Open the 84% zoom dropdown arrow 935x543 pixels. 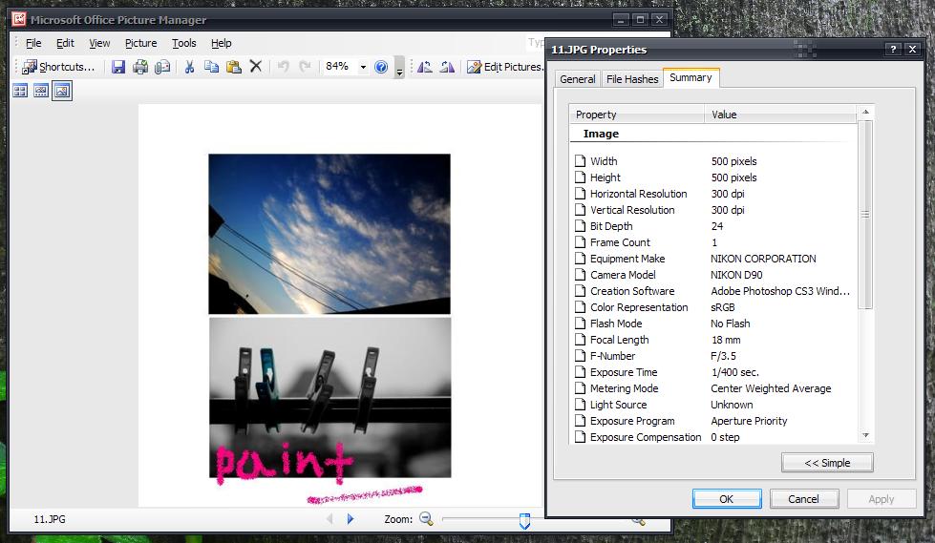coord(363,67)
